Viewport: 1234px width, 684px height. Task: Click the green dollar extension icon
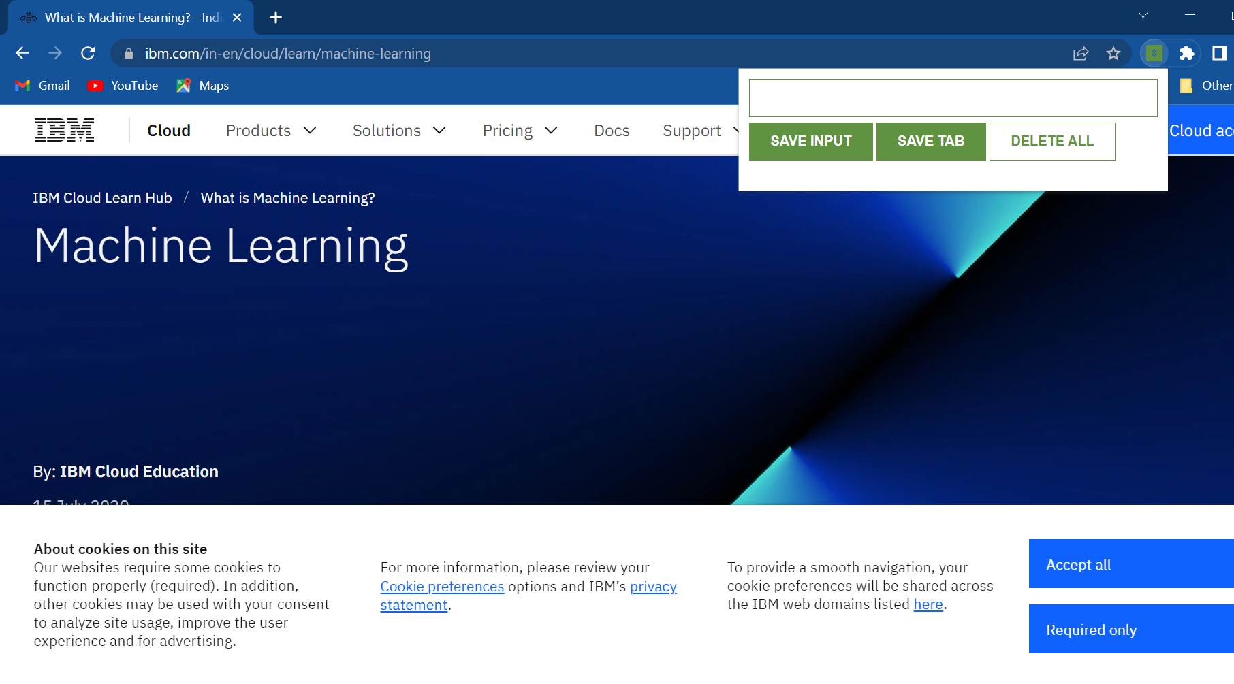tap(1154, 53)
